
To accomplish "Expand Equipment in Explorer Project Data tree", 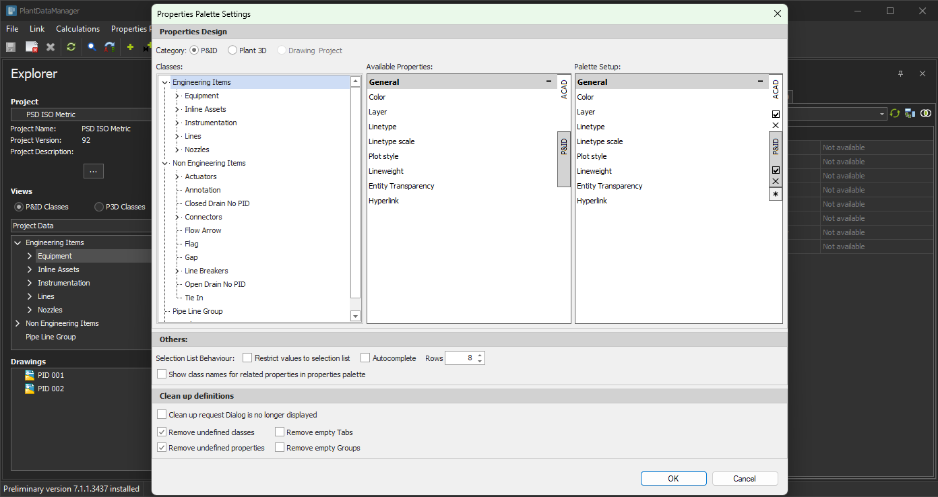I will 30,256.
